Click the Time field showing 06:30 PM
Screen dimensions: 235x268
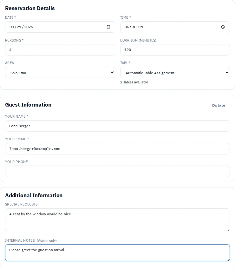pos(175,27)
